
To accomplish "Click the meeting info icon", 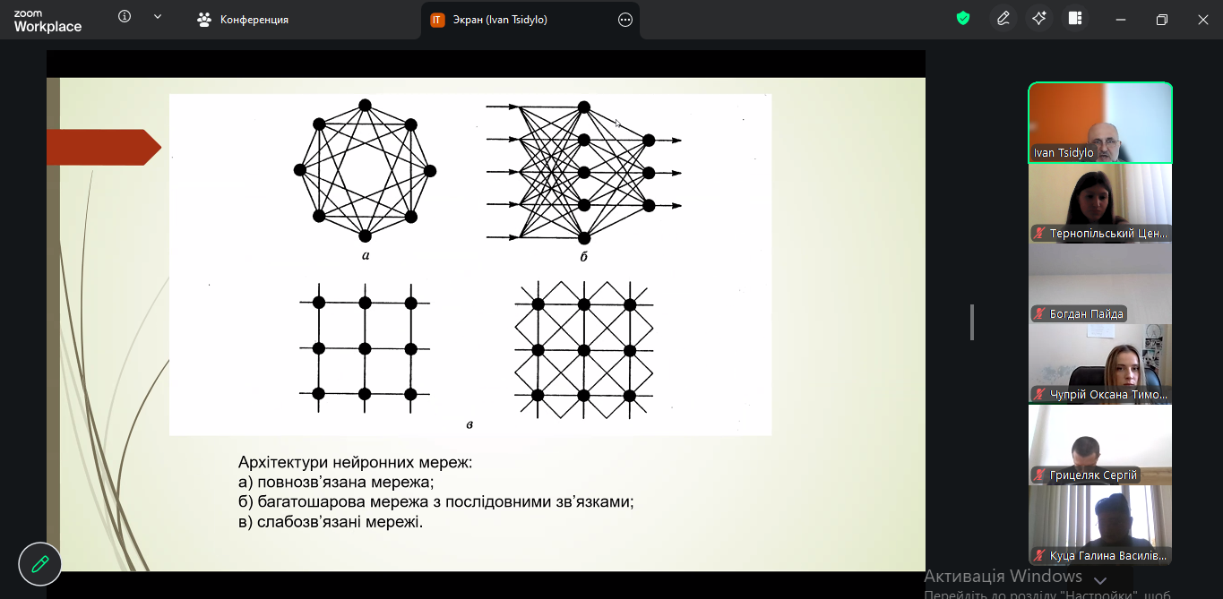I will pyautogui.click(x=125, y=17).
